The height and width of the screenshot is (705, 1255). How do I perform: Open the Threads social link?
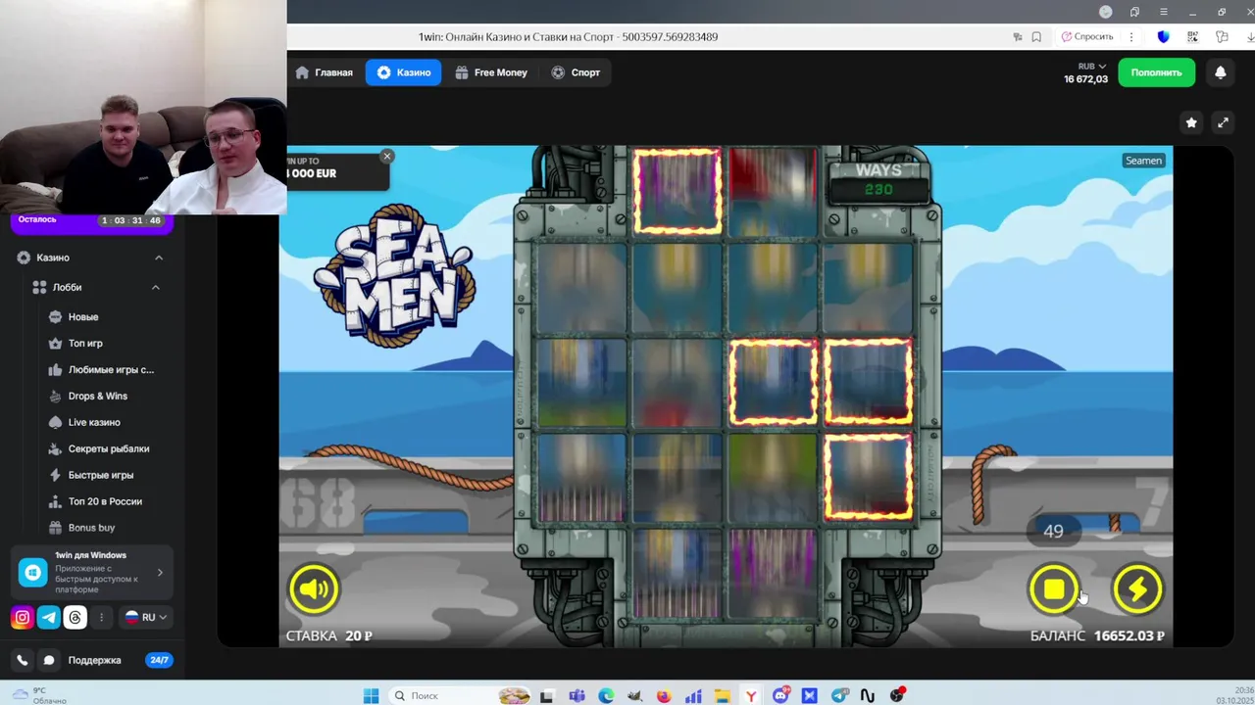pos(75,617)
